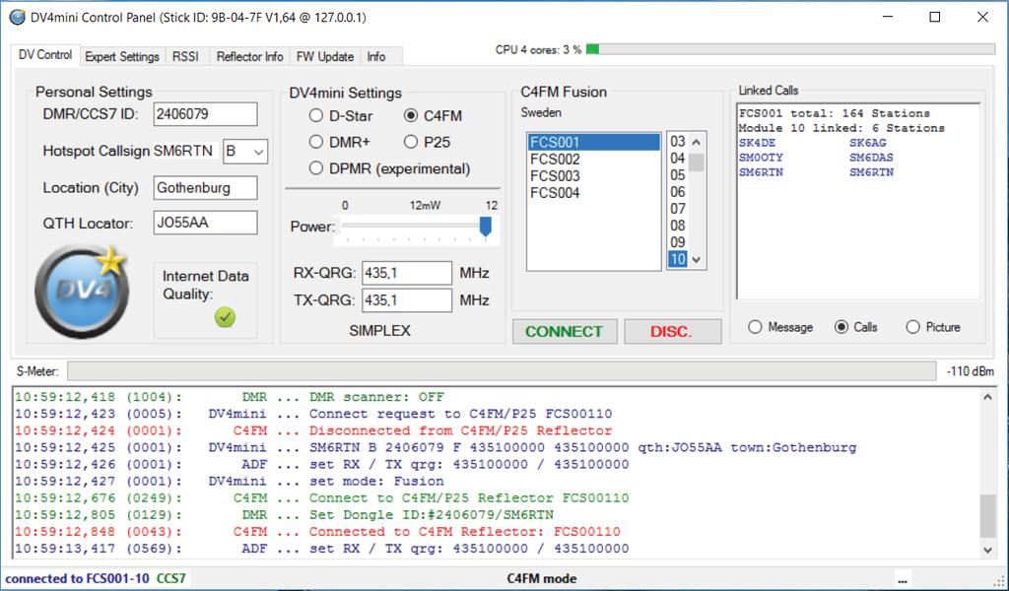Click 'C4FM mode' in status bar
This screenshot has height=591, width=1009.
(542, 578)
